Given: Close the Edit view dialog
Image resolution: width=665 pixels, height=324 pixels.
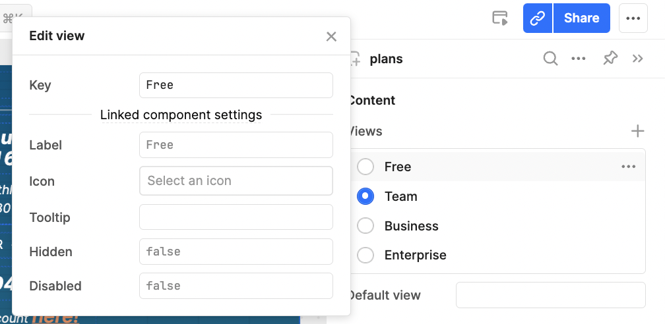Looking at the screenshot, I should (x=331, y=36).
